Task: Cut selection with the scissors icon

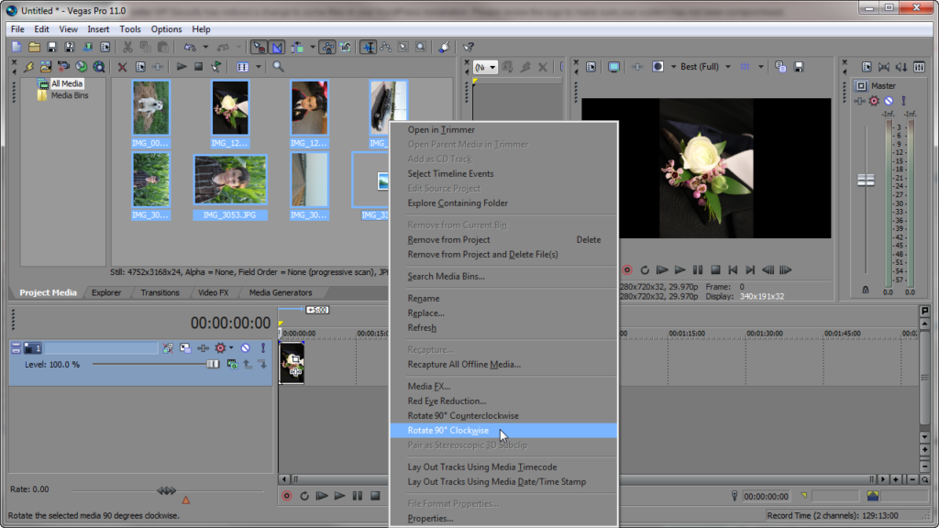Action: click(x=127, y=47)
